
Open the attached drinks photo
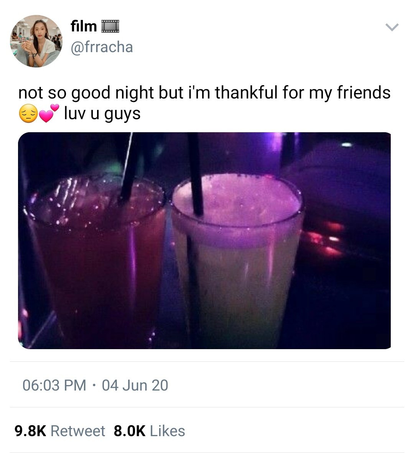pos(204,240)
